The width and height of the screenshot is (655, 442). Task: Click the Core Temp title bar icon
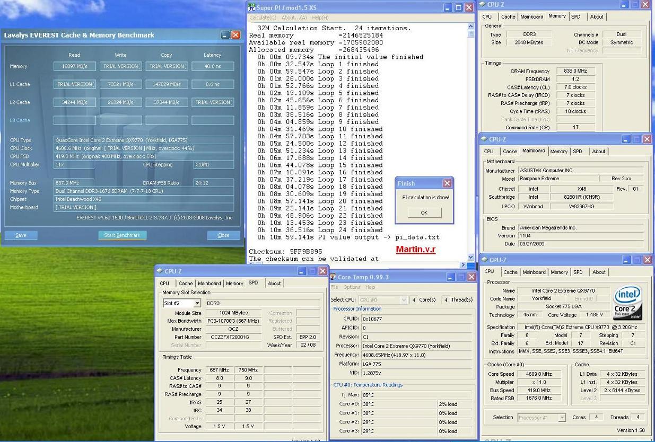[333, 277]
